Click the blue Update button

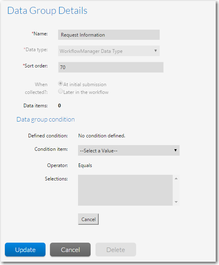pyautogui.click(x=25, y=250)
